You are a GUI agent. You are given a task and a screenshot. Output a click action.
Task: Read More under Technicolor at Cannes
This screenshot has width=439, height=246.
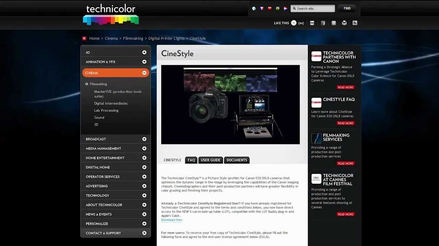(345, 215)
